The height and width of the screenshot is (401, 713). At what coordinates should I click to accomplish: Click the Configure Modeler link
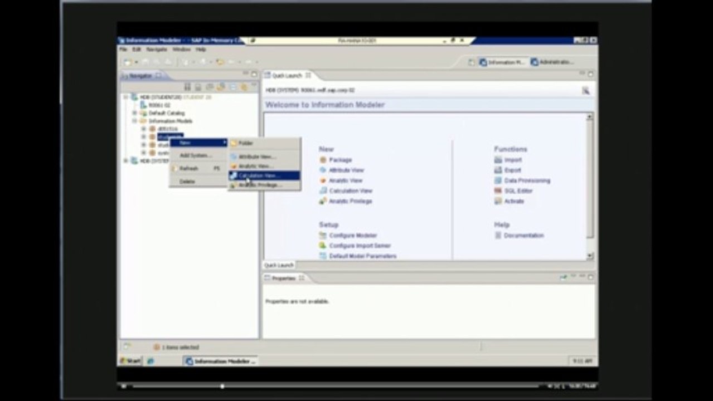coord(353,236)
